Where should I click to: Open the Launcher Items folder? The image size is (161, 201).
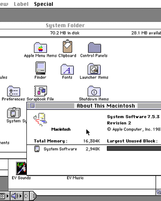[94, 69]
